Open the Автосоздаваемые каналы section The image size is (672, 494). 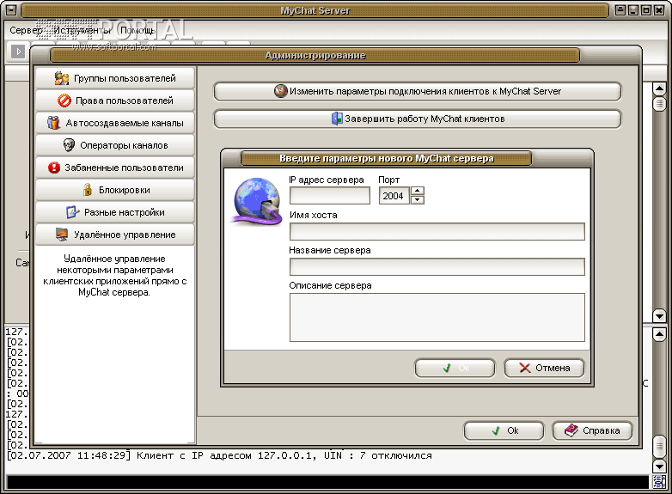(115, 123)
